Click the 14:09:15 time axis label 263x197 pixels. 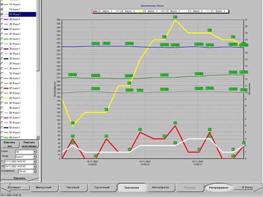(x=198, y=163)
